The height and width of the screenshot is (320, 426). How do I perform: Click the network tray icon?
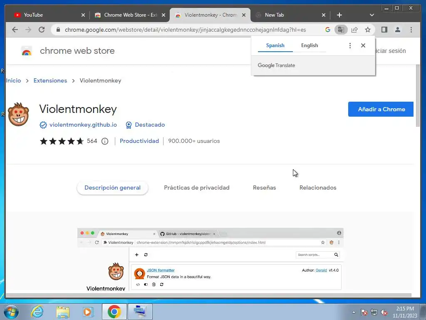[374, 312]
